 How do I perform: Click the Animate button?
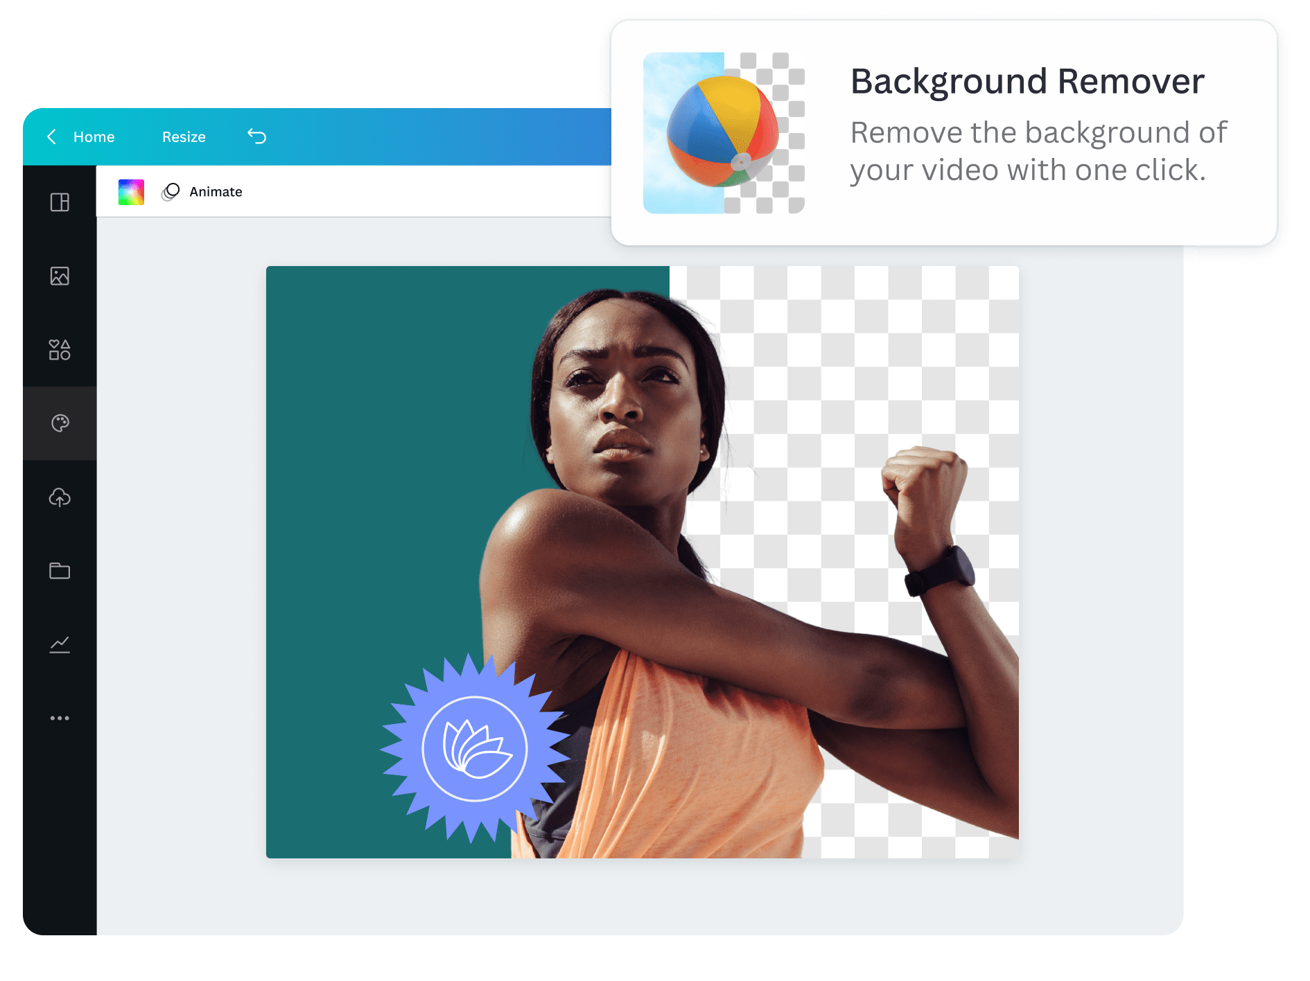215,191
